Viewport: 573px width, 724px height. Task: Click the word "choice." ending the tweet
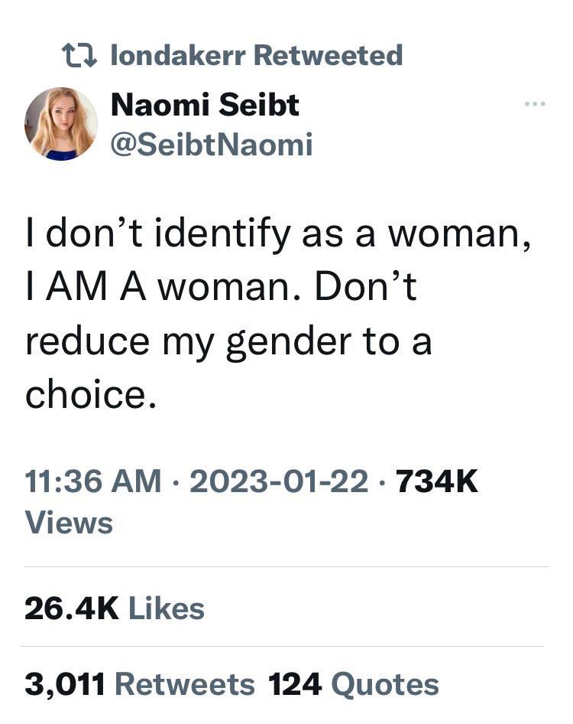[91, 395]
